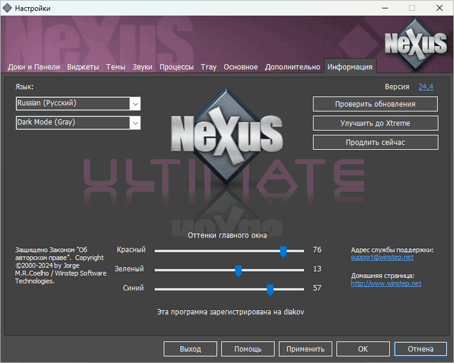
Task: Switch to the Доки и Панели tab
Action: [x=34, y=67]
